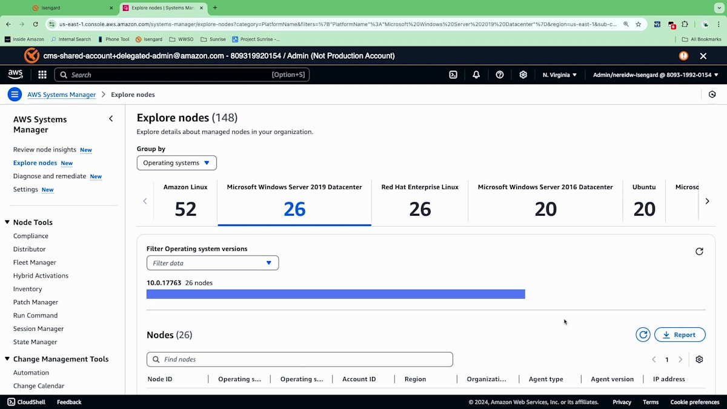Open Run Command
727x409 pixels.
coord(35,315)
